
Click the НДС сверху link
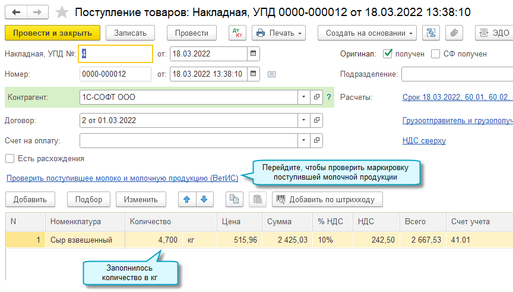click(x=424, y=140)
